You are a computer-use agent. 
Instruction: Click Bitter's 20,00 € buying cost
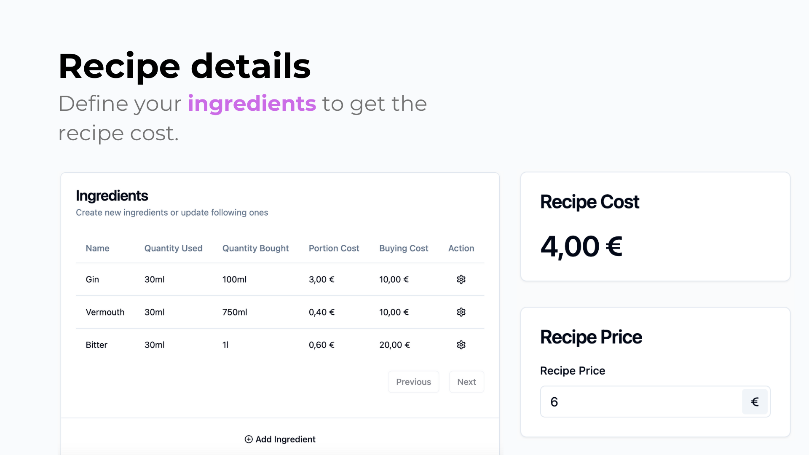click(394, 345)
